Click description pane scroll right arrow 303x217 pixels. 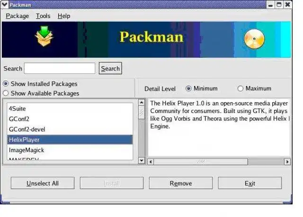click(x=287, y=162)
